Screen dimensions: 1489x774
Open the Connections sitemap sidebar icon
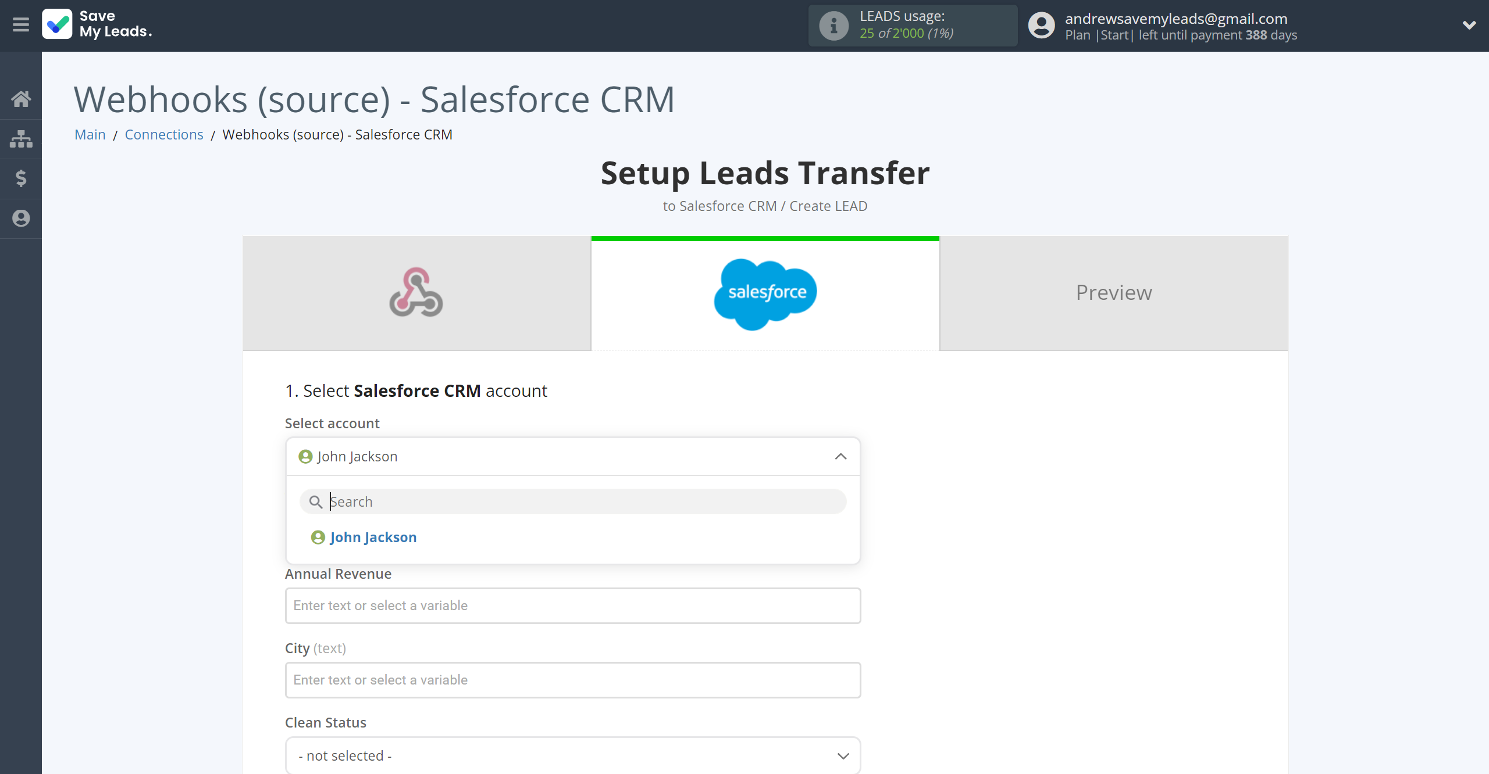click(x=21, y=139)
